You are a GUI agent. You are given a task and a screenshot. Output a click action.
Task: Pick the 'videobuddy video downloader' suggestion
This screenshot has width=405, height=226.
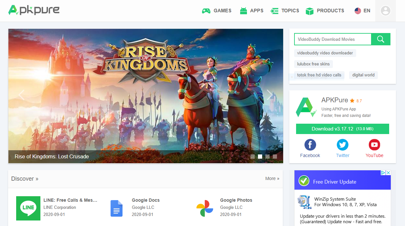coord(325,53)
